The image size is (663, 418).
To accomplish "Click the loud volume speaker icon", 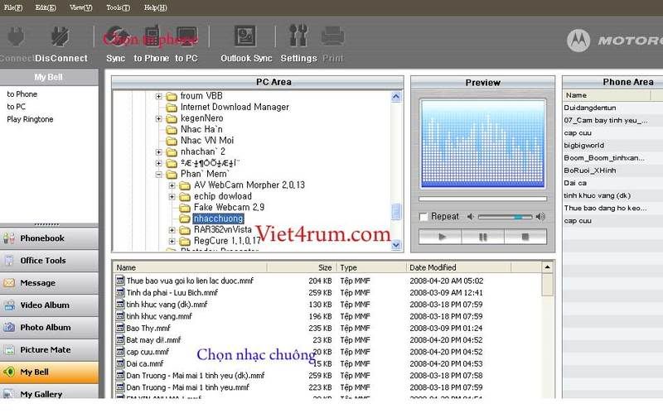I will pyautogui.click(x=540, y=217).
